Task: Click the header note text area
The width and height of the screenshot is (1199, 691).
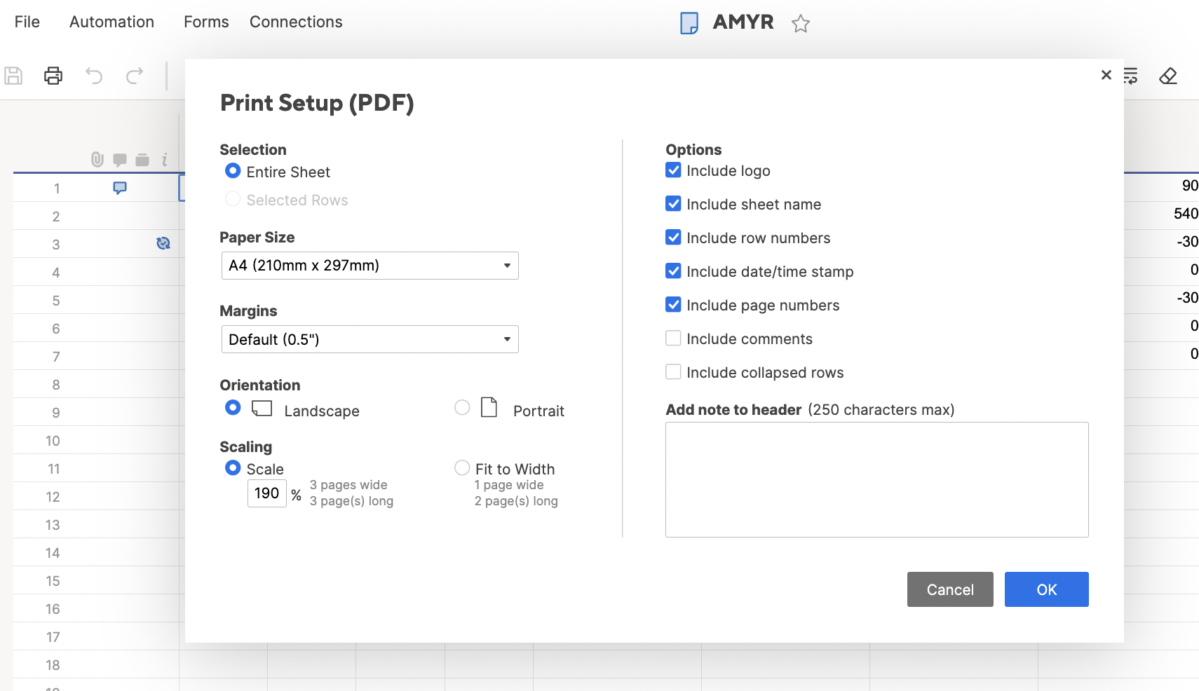Action: pyautogui.click(x=877, y=480)
